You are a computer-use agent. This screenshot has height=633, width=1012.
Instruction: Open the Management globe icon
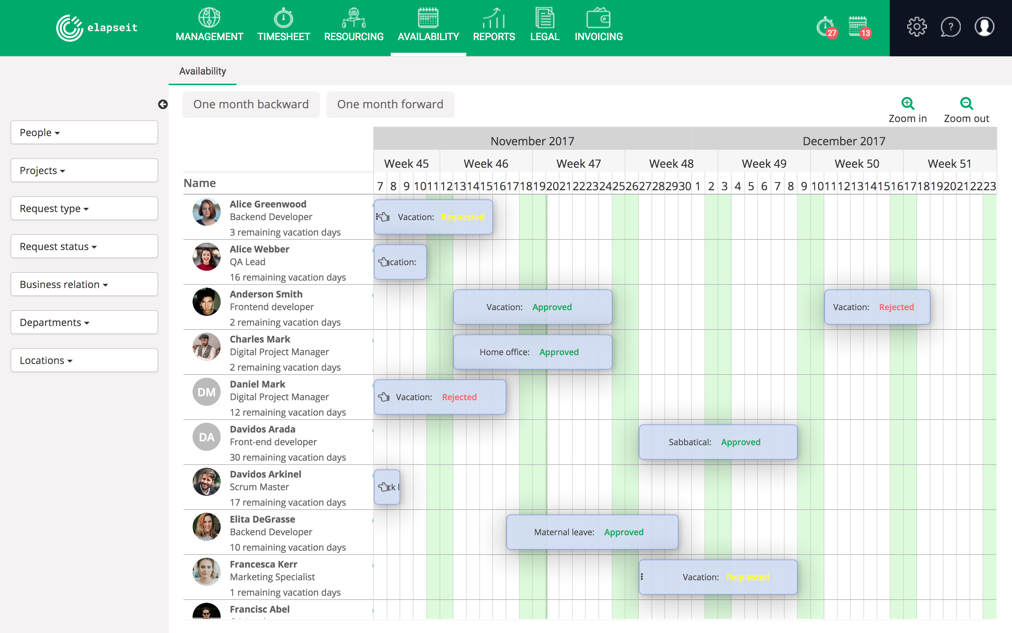[x=209, y=18]
